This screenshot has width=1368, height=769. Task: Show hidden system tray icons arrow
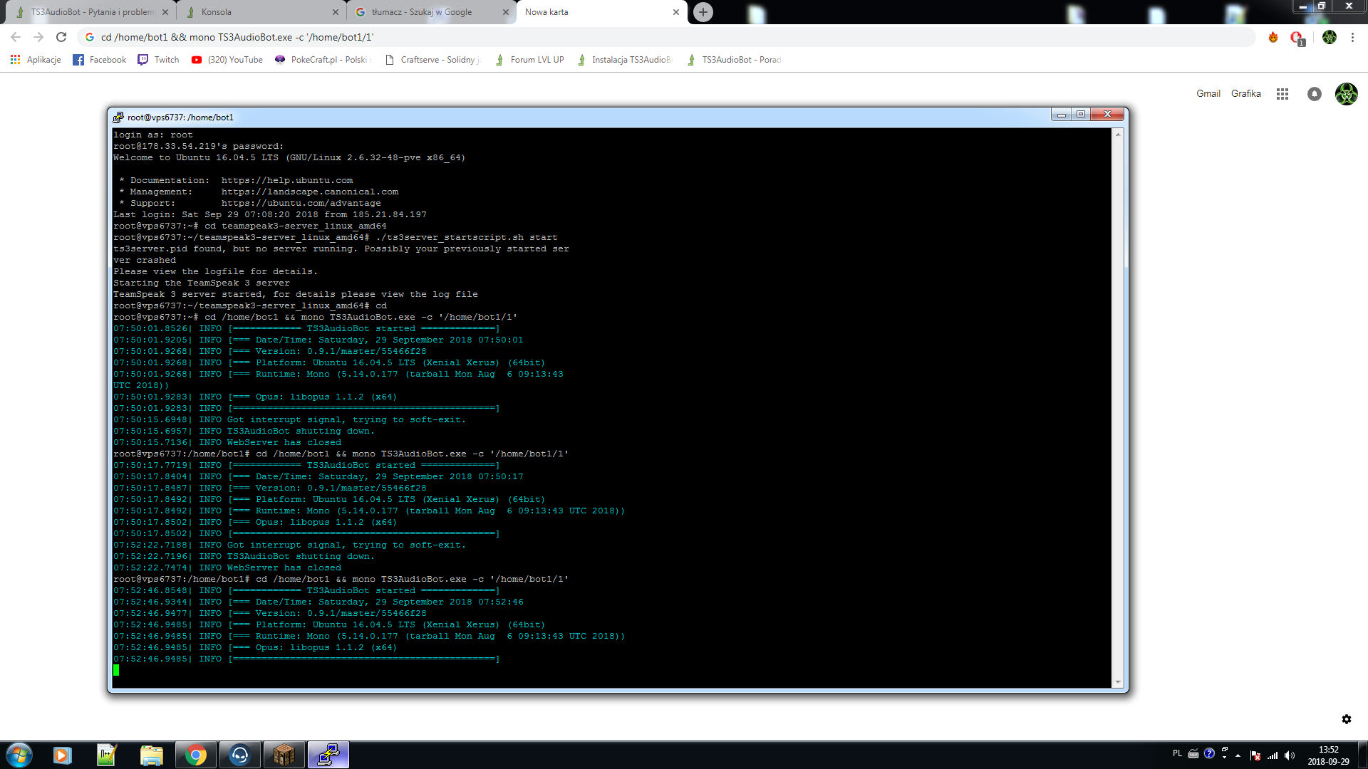1238,755
